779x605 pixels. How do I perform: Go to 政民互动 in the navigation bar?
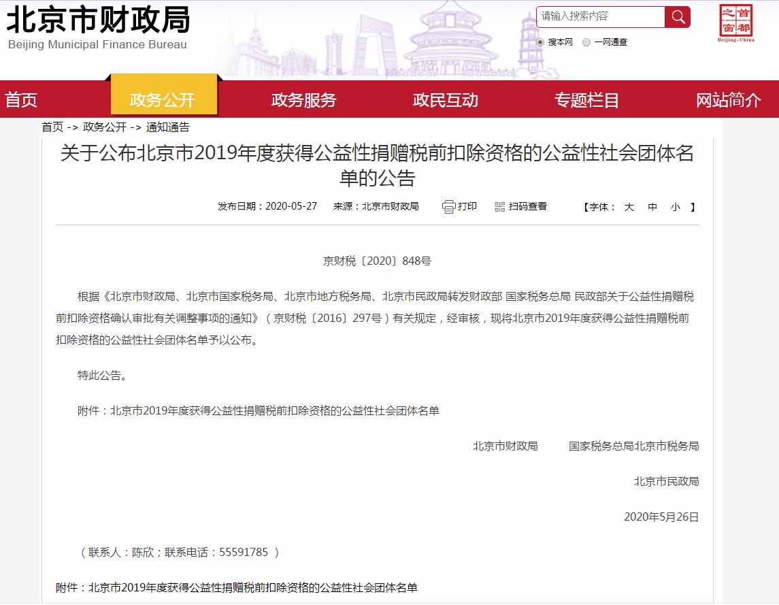(446, 100)
